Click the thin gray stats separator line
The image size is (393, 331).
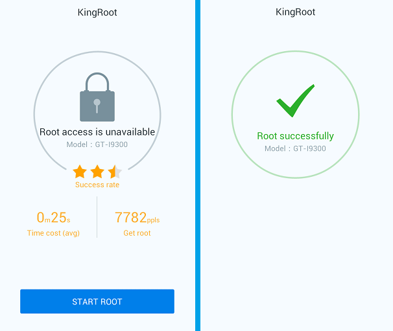coord(97,217)
